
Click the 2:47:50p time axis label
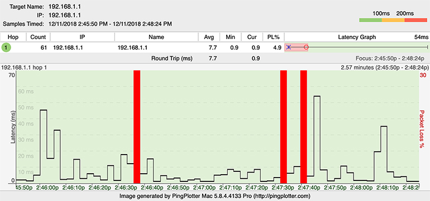336,188
